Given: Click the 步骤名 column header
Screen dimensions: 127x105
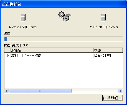Looking at the screenshot, I should pyautogui.click(x=52, y=50).
